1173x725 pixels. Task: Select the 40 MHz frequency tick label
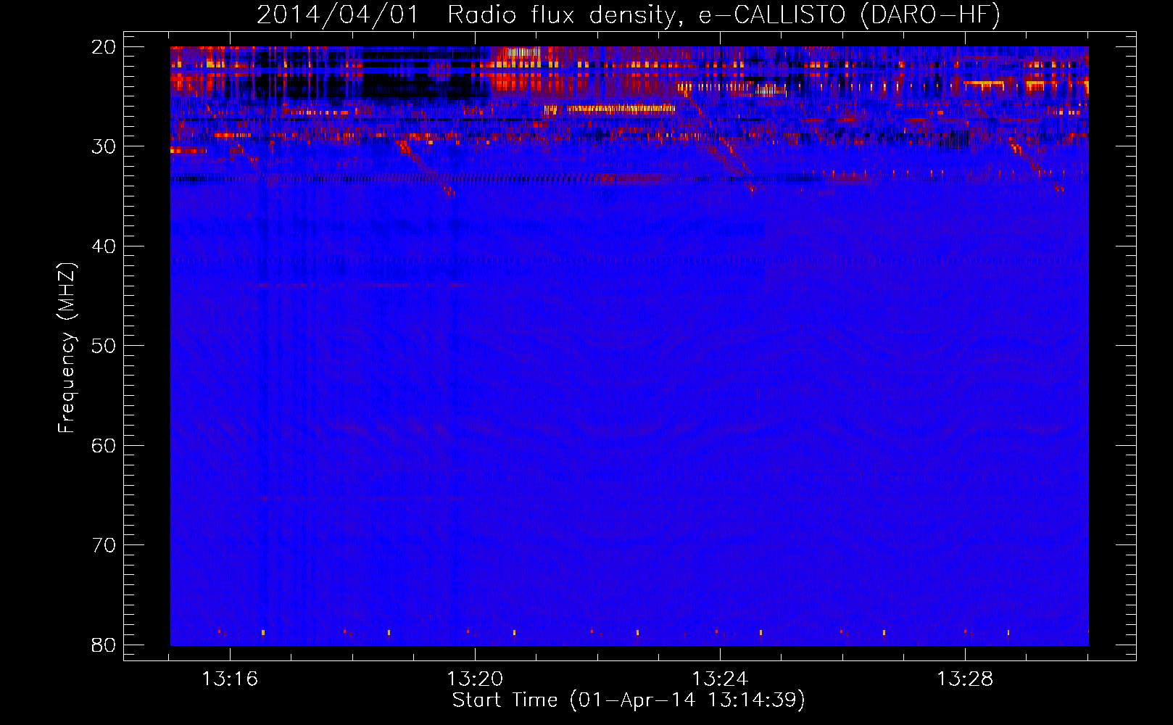pyautogui.click(x=104, y=246)
